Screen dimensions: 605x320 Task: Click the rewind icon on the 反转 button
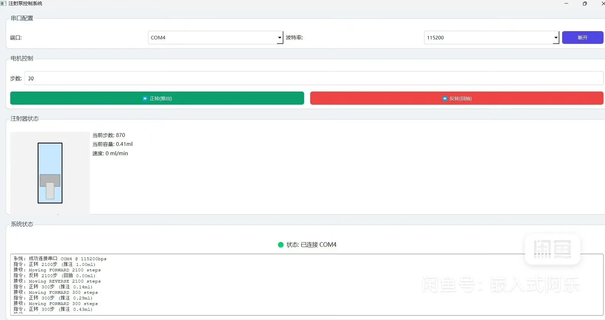[444, 99]
